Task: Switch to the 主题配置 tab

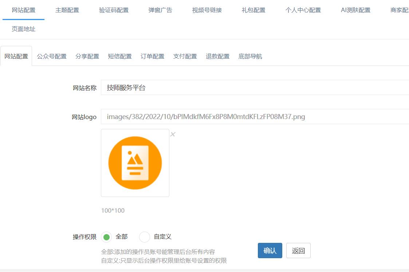Action: (x=67, y=10)
